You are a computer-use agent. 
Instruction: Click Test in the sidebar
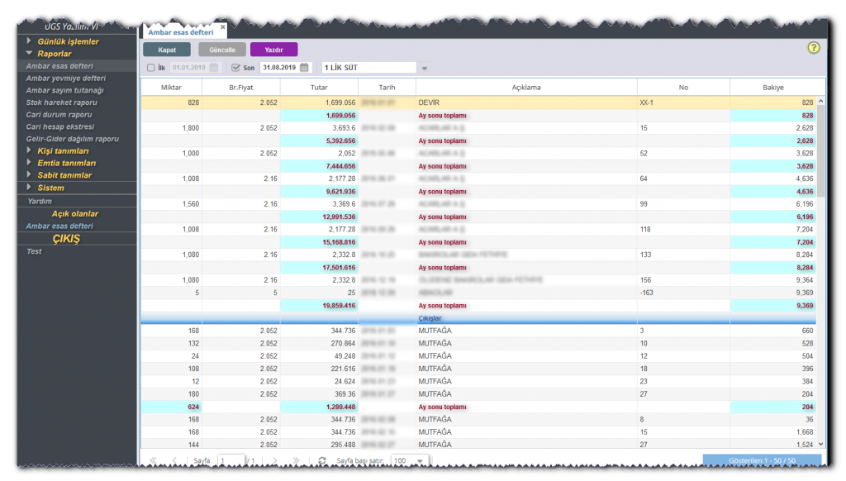point(34,251)
